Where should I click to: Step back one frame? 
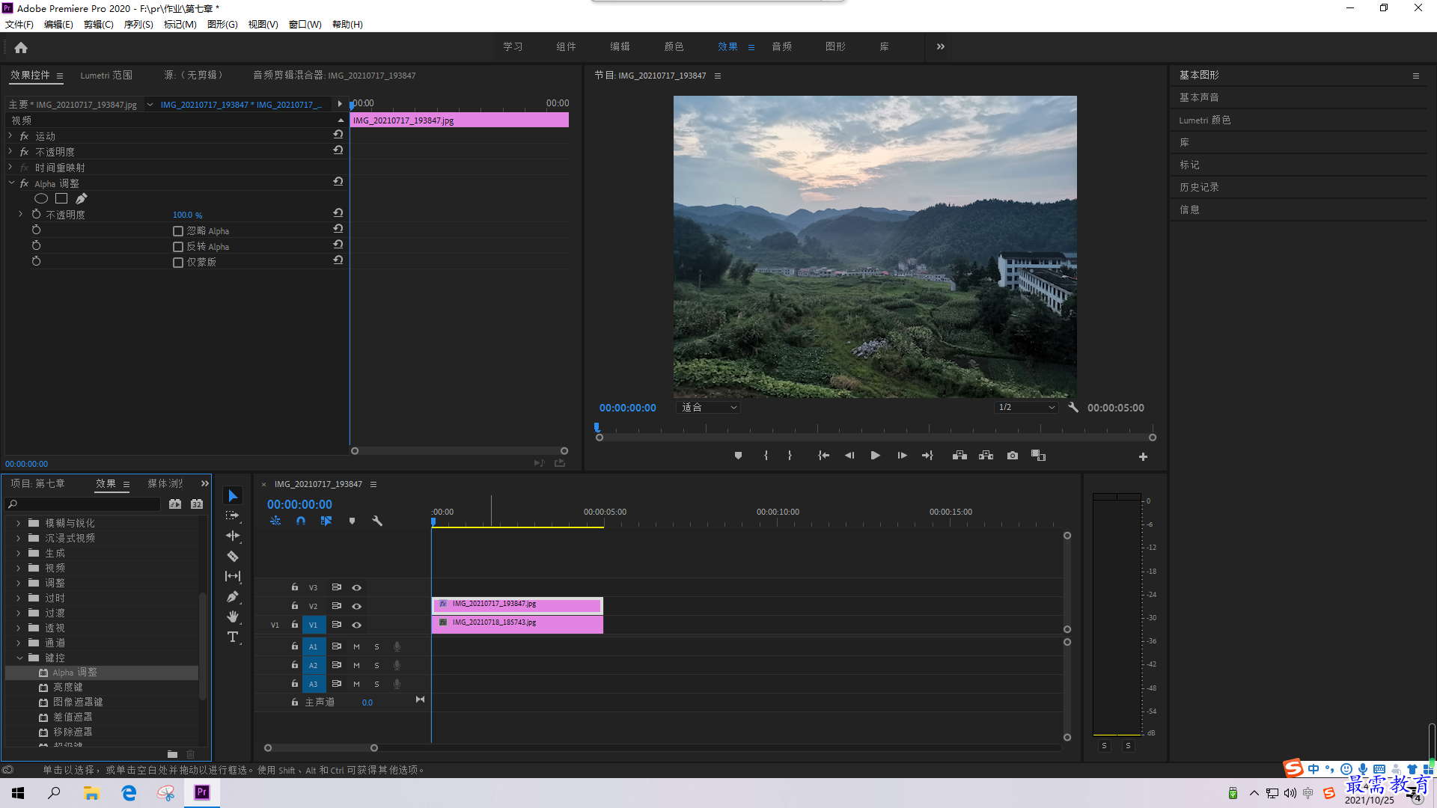coord(849,456)
